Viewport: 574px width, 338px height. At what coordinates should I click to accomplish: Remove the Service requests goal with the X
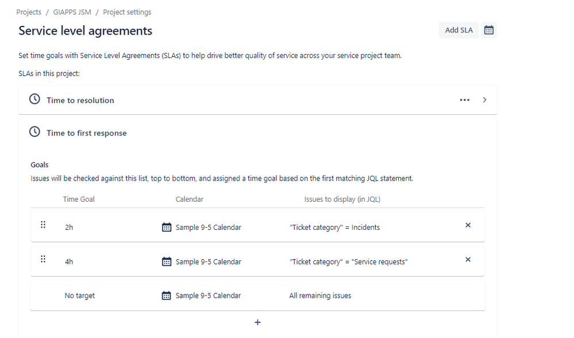pos(468,260)
